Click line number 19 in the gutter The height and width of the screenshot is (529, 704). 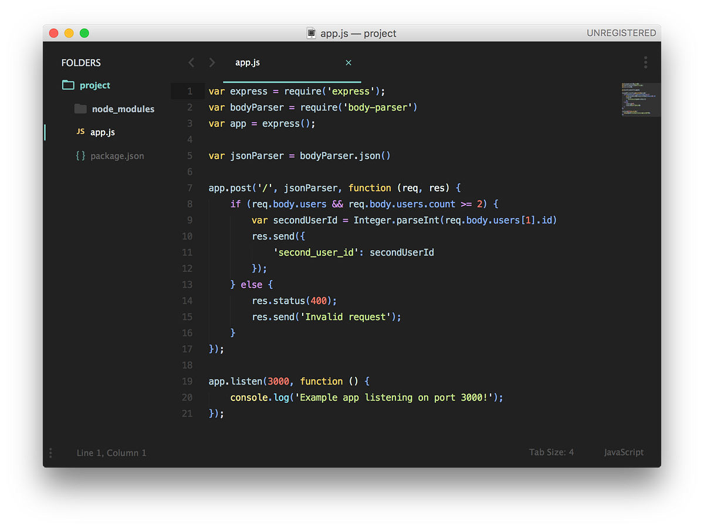tap(187, 381)
